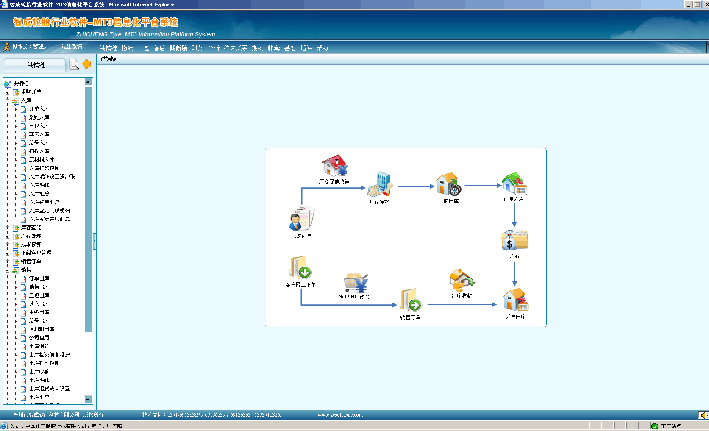Viewport: 709px width, 431px height.
Task: Click the sidebar scroll down arrow
Action: point(88,399)
